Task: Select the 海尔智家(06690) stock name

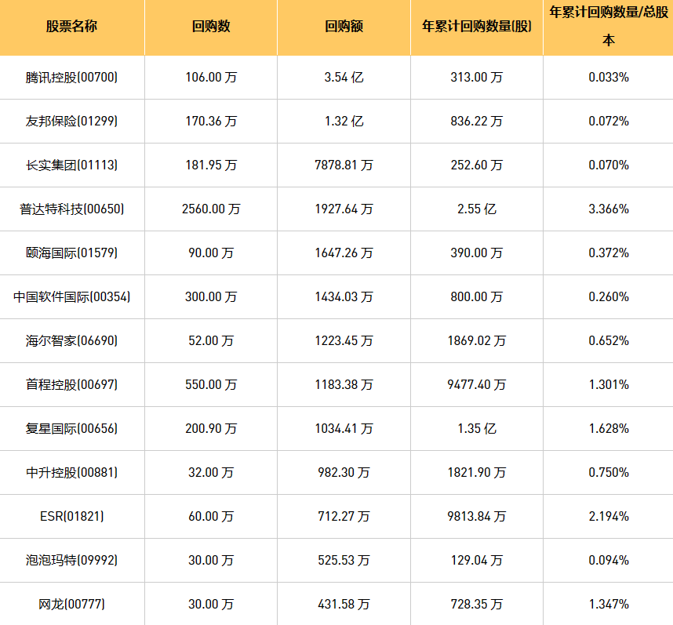Action: tap(72, 341)
